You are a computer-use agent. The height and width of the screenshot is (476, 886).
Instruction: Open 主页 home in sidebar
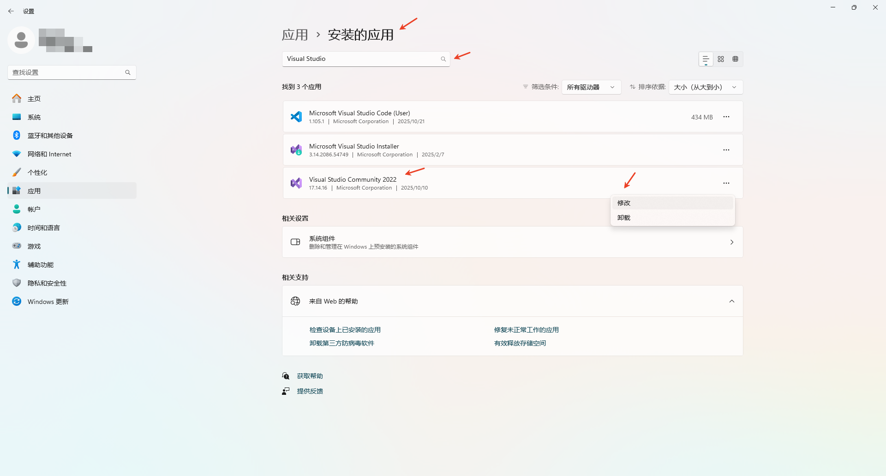[72, 99]
